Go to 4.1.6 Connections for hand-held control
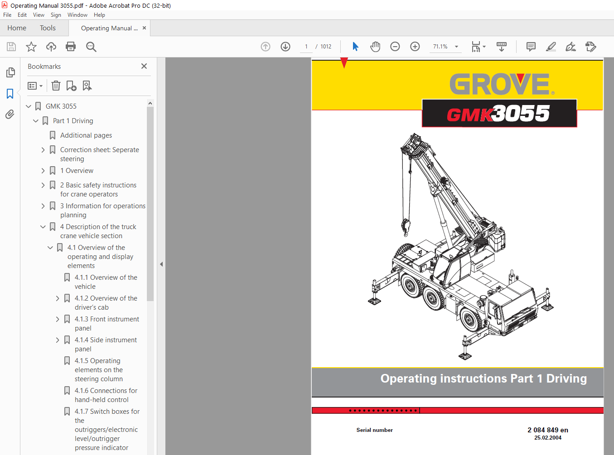614x455 pixels. (x=106, y=395)
